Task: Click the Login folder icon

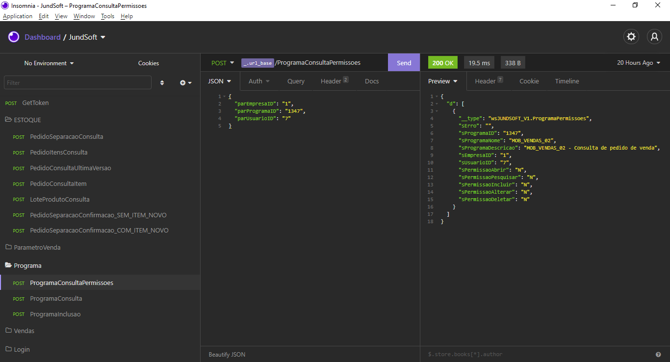Action: point(8,349)
